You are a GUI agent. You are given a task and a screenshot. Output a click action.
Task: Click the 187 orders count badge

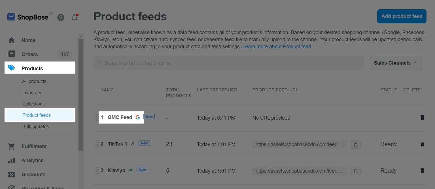click(65, 54)
